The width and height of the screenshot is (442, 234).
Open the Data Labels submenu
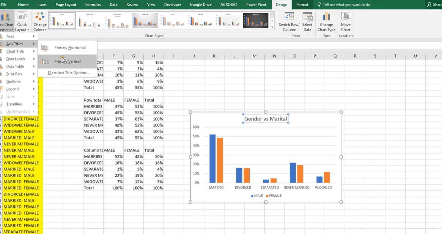[18, 59]
